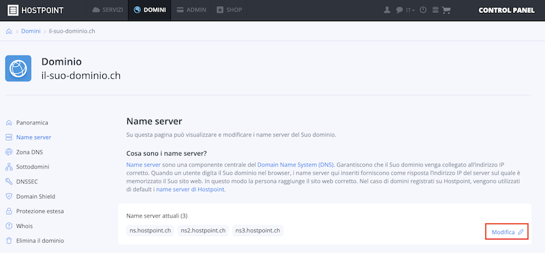Open the 'Domain Name System (DNS)' link
545x253 pixels.
coord(296,165)
